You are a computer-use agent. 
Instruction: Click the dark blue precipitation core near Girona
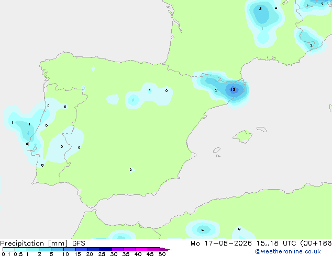coord(234,90)
